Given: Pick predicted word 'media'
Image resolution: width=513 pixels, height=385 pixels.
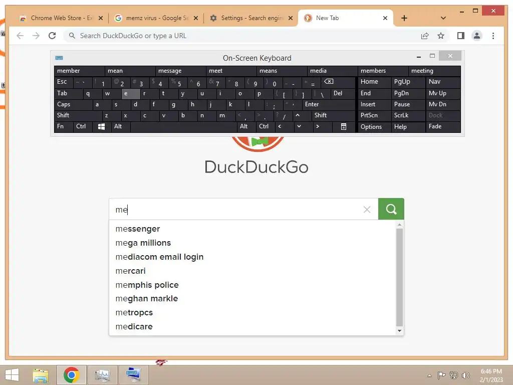Looking at the screenshot, I should (x=333, y=71).
